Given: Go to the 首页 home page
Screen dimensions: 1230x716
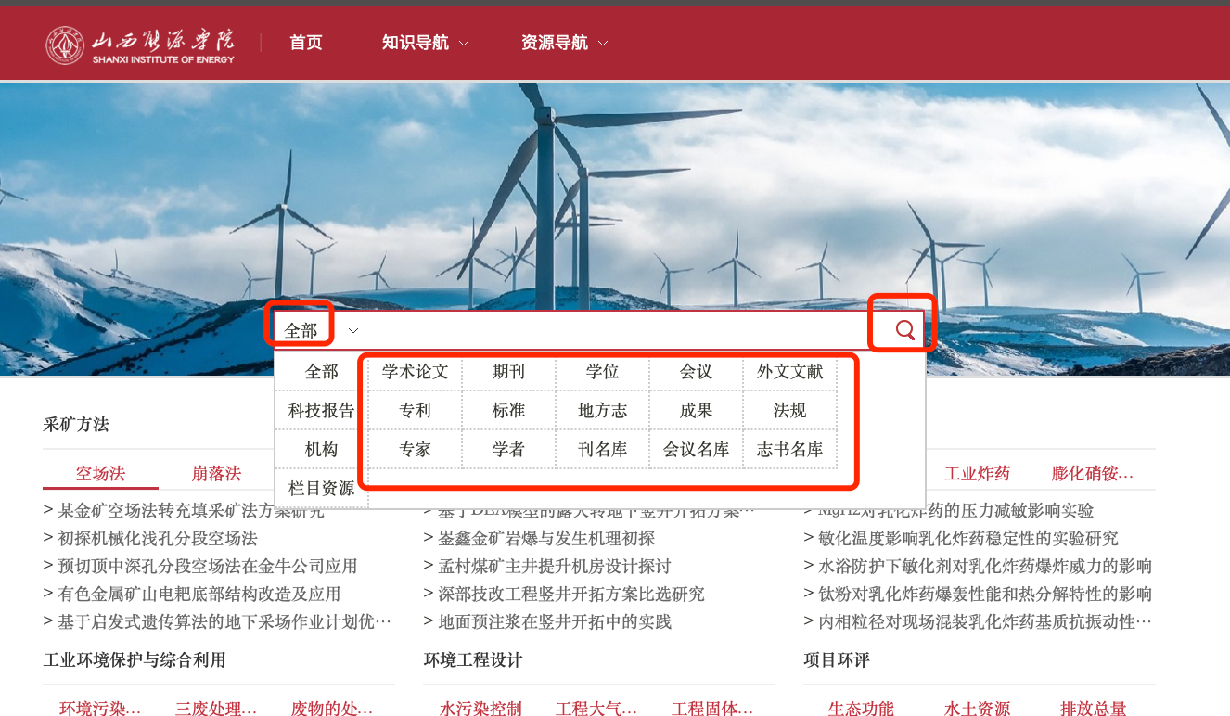Looking at the screenshot, I should click(306, 43).
